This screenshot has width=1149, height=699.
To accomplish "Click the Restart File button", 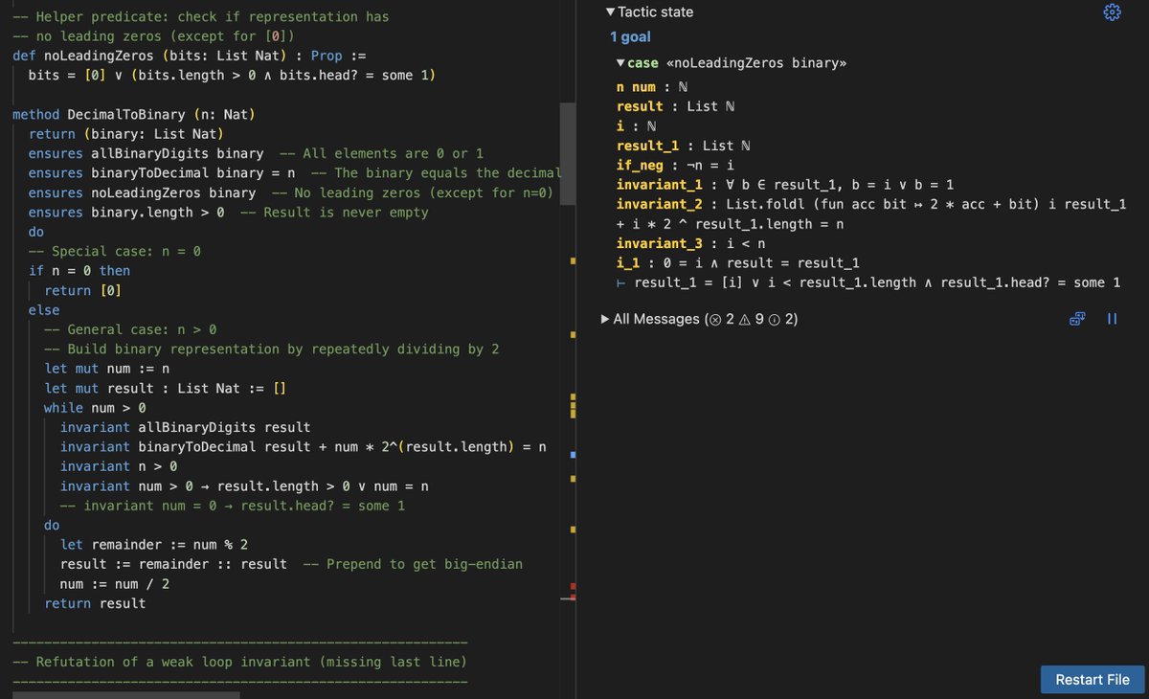I will pyautogui.click(x=1093, y=679).
